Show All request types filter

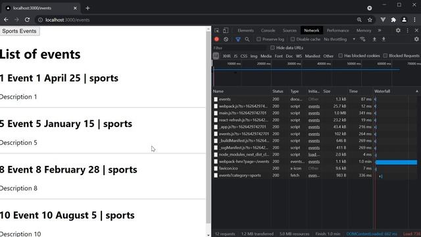click(x=216, y=56)
